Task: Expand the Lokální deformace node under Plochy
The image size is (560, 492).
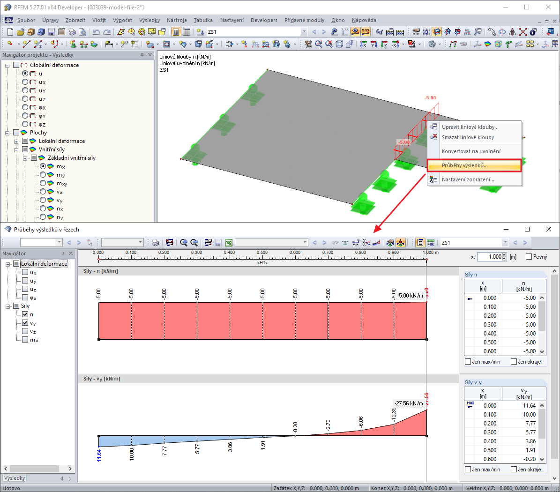Action: [16, 142]
